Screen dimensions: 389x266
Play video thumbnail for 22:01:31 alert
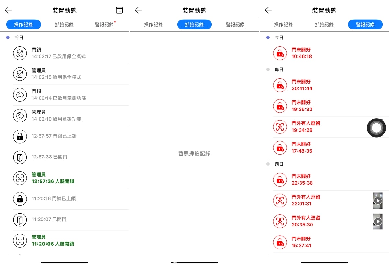coord(378,201)
